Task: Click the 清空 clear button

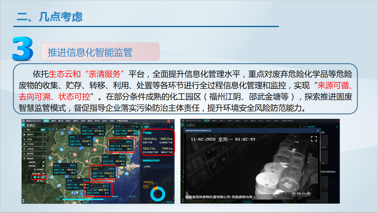Action: (43, 129)
